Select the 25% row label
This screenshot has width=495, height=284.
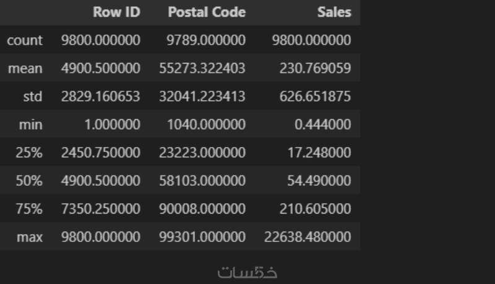[30, 152]
